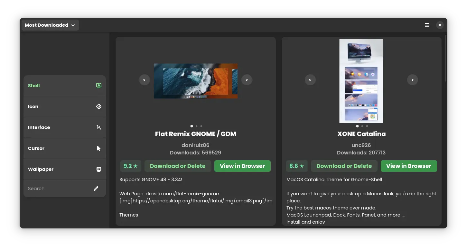Select the Wallpaper category
467x250 pixels.
pyautogui.click(x=65, y=169)
